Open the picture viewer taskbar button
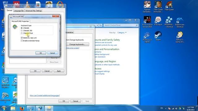The height and width of the screenshot is (111, 198). pos(49,109)
